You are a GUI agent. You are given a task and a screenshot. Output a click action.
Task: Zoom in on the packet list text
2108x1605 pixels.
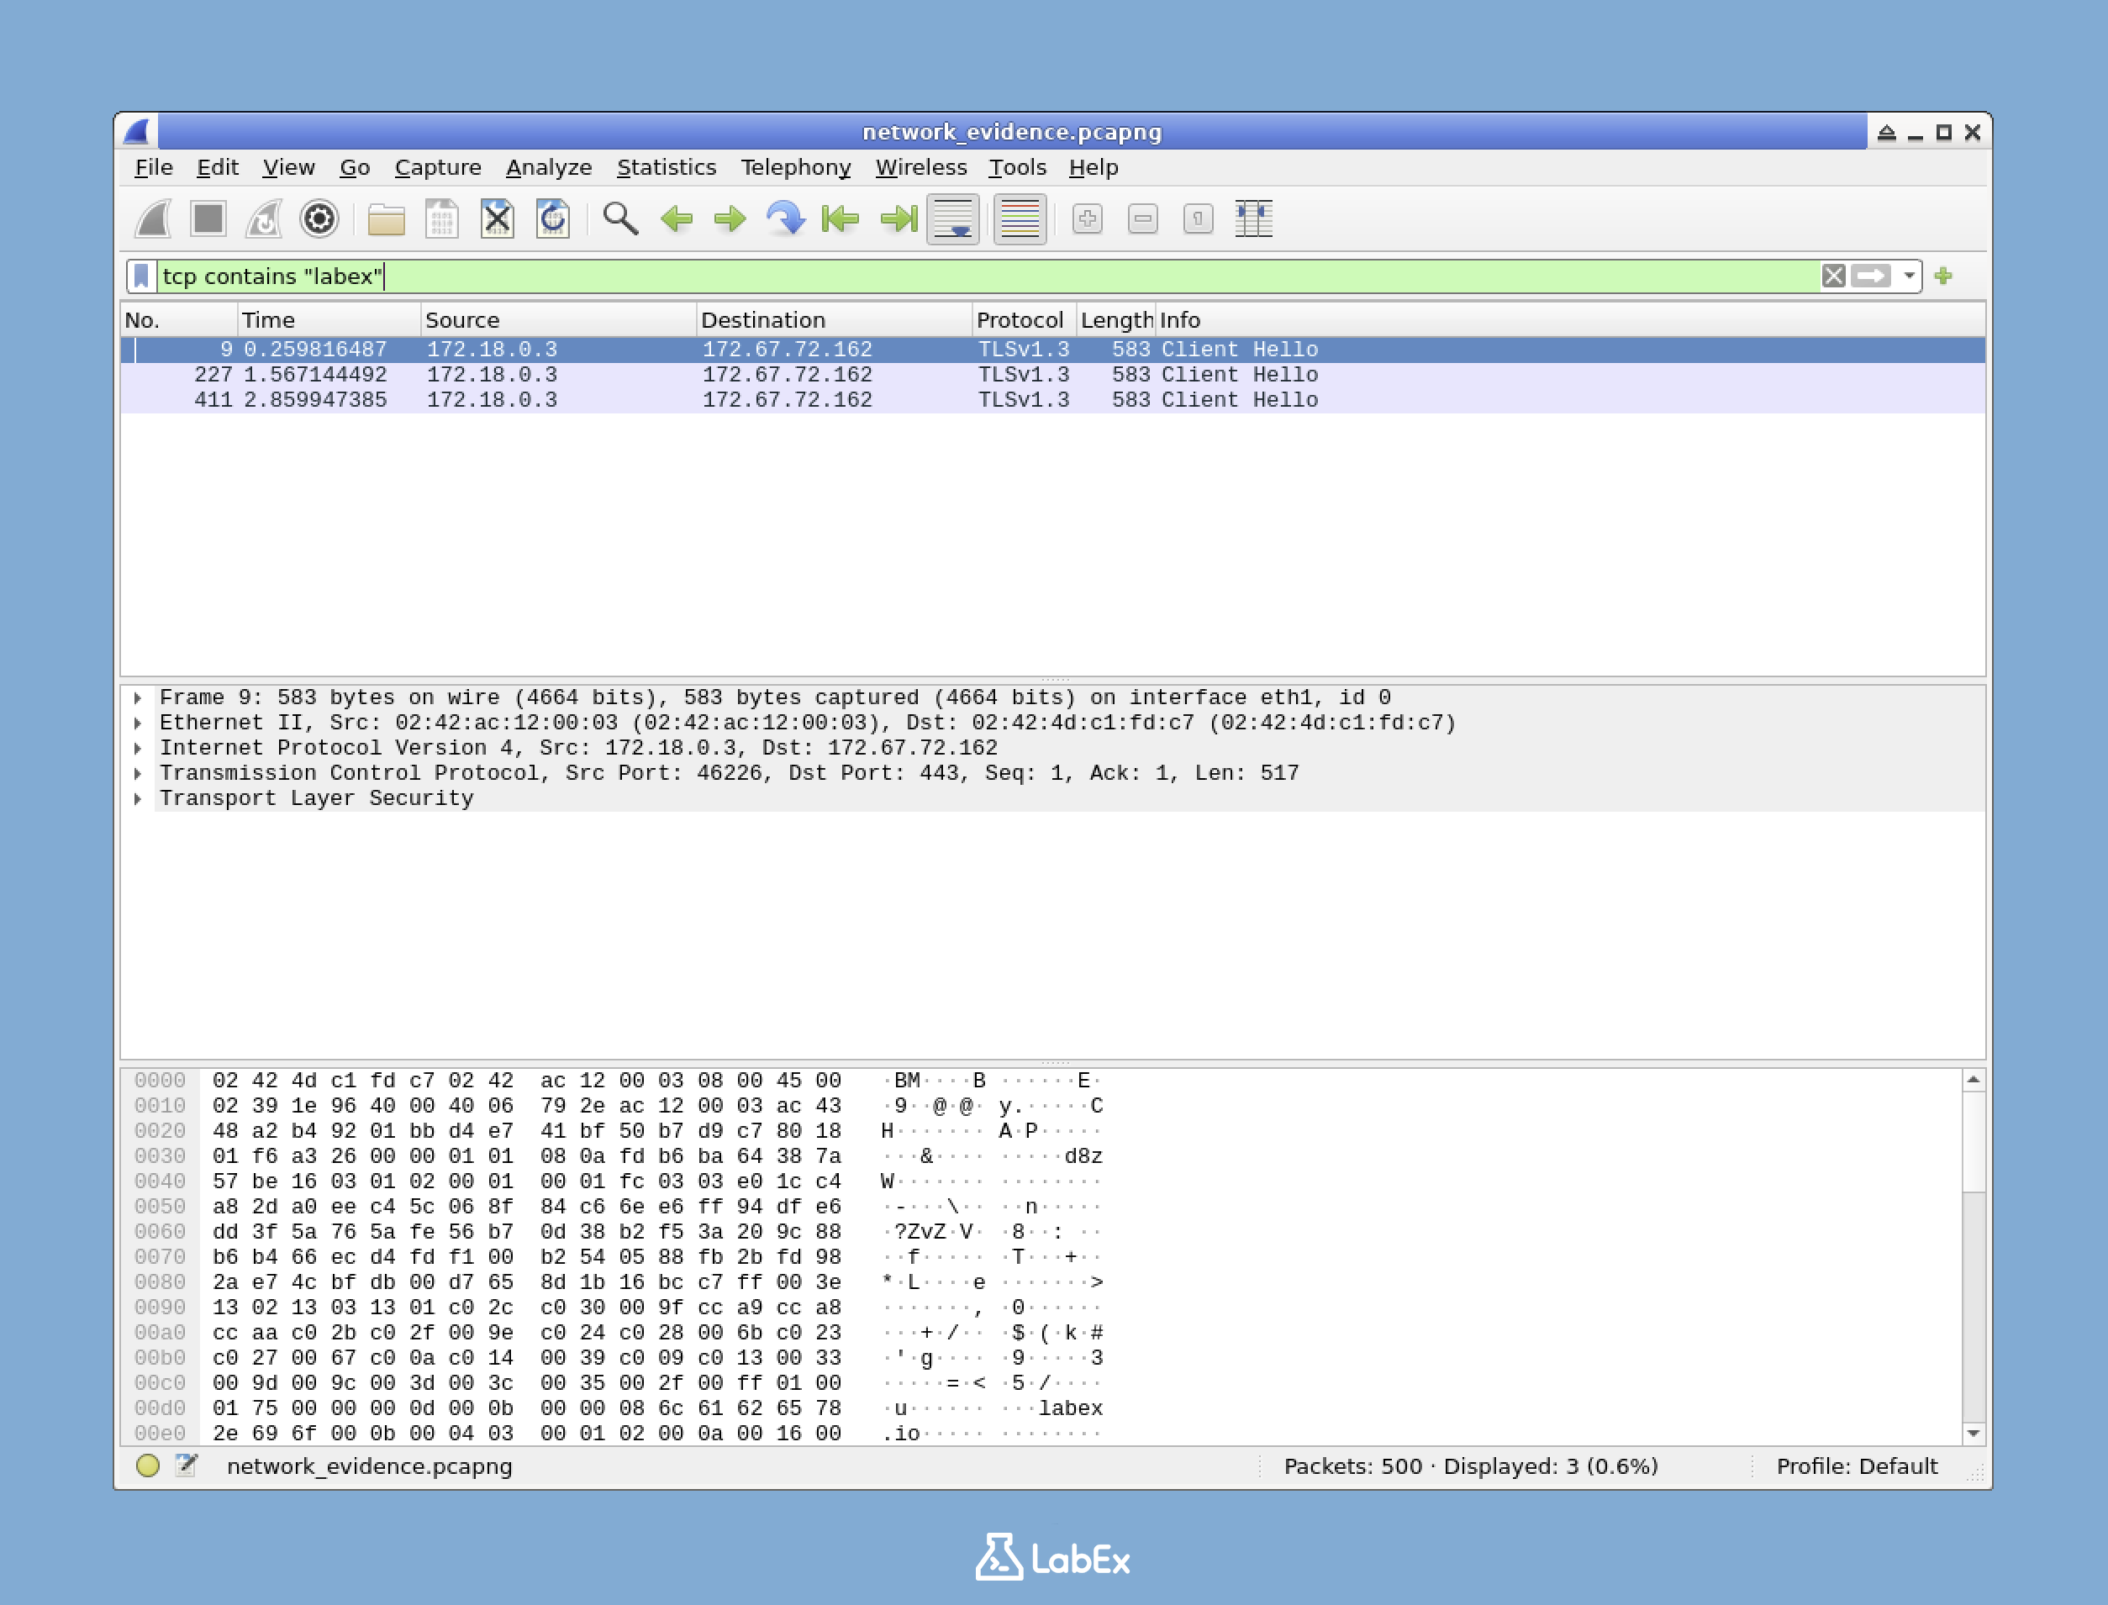coord(1088,218)
